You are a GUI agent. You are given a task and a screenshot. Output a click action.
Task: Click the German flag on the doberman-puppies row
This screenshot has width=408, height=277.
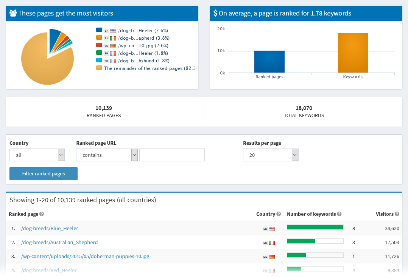pos(272,256)
